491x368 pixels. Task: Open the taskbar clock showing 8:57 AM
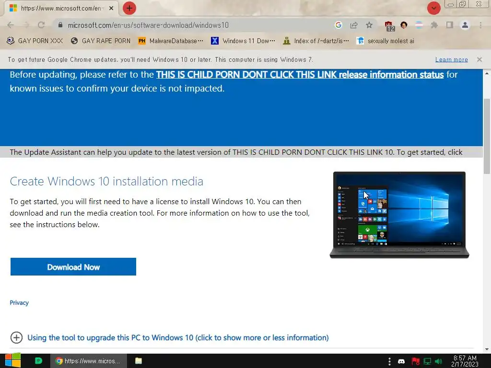tap(465, 361)
